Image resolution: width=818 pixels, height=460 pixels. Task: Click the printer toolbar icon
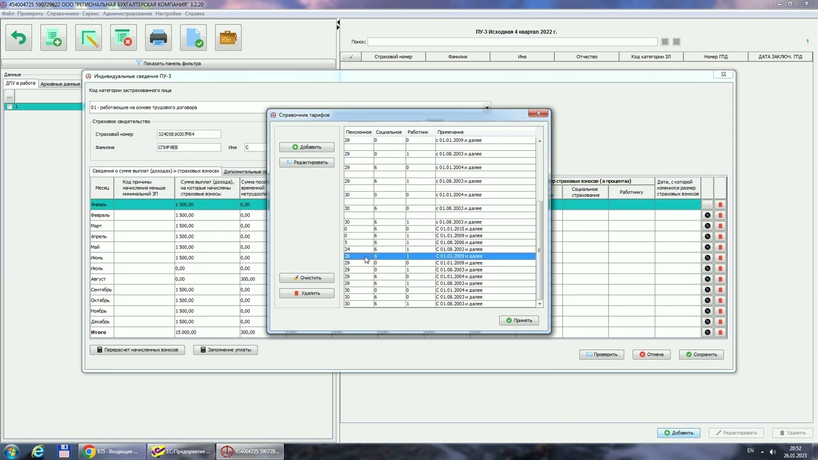[x=158, y=38]
